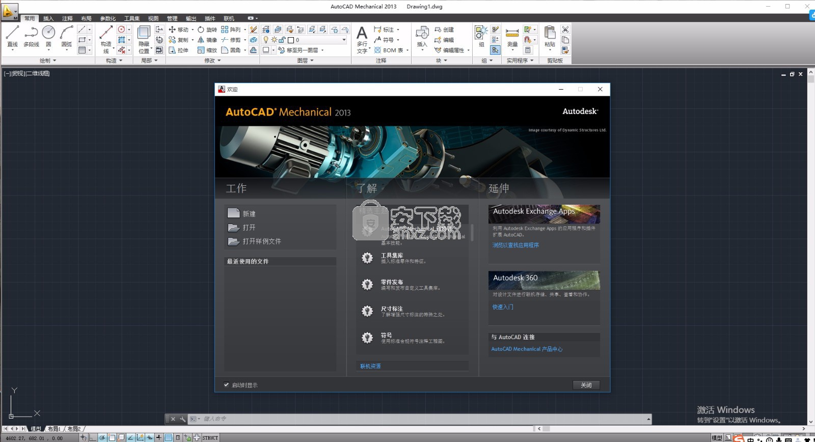The width and height of the screenshot is (815, 442).
Task: Select the 缩放 (Scale) tool
Action: 207,50
